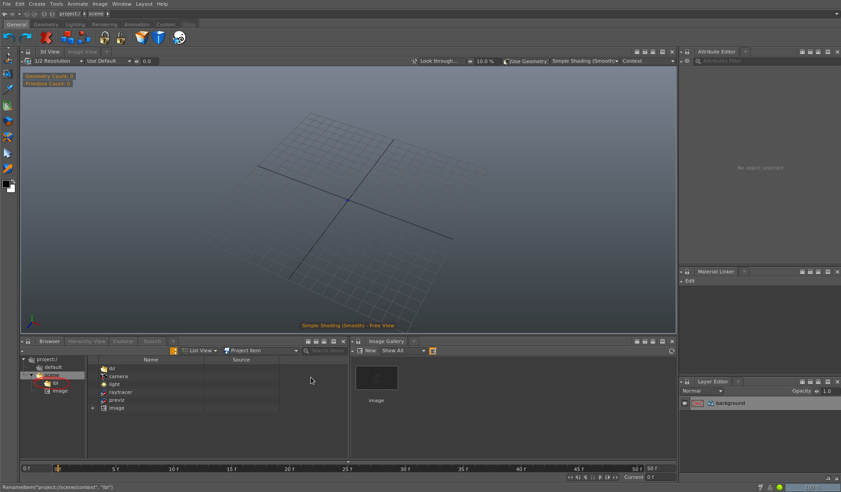841x492 pixels.
Task: Click the Edit menu in Material Linker
Action: tap(690, 281)
